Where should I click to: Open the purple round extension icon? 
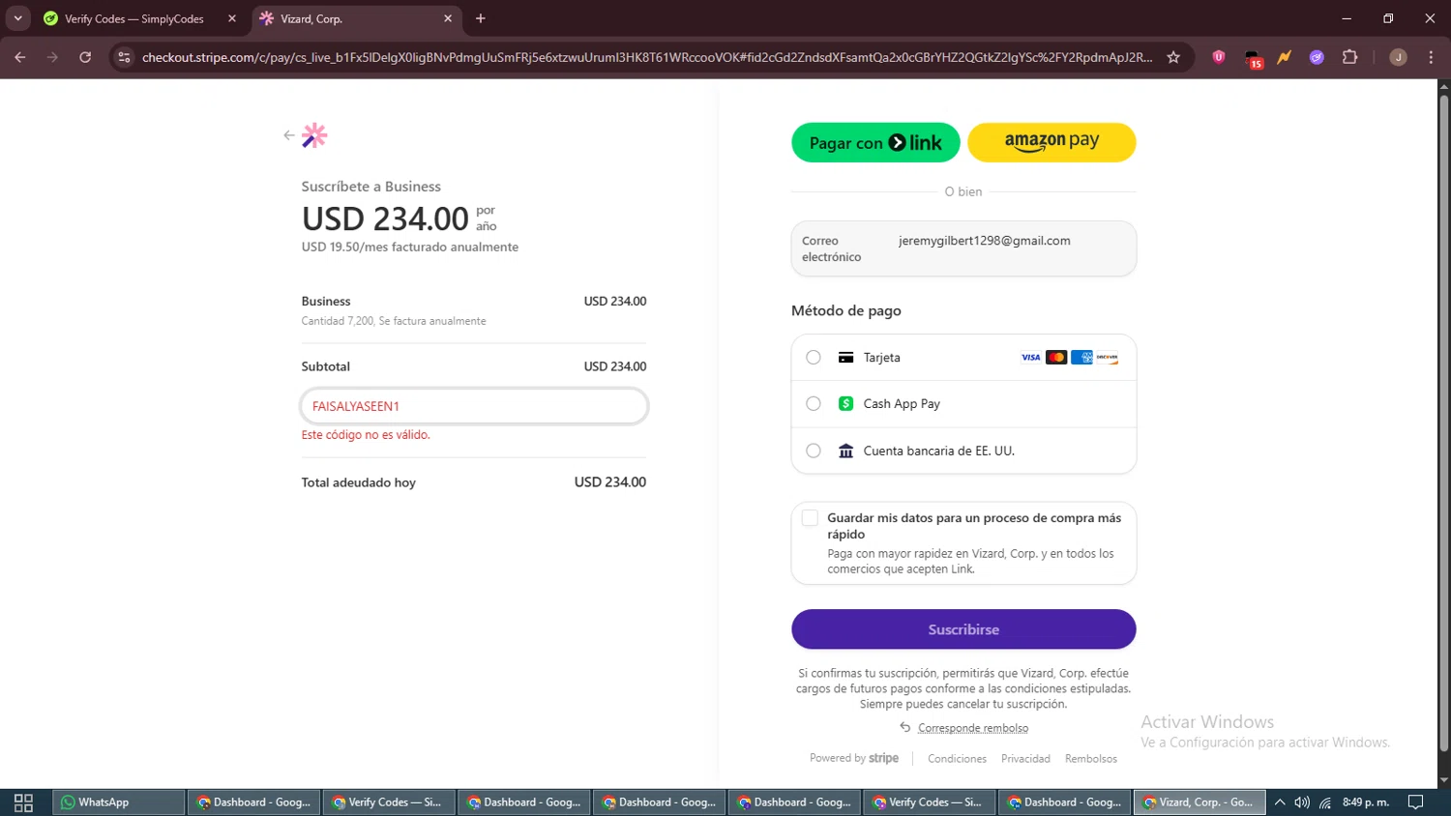pyautogui.click(x=1317, y=57)
